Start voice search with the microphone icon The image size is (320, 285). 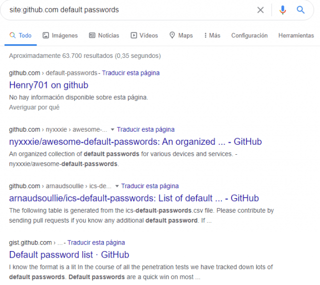click(x=282, y=10)
